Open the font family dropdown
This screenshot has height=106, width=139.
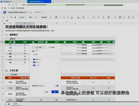(44, 17)
